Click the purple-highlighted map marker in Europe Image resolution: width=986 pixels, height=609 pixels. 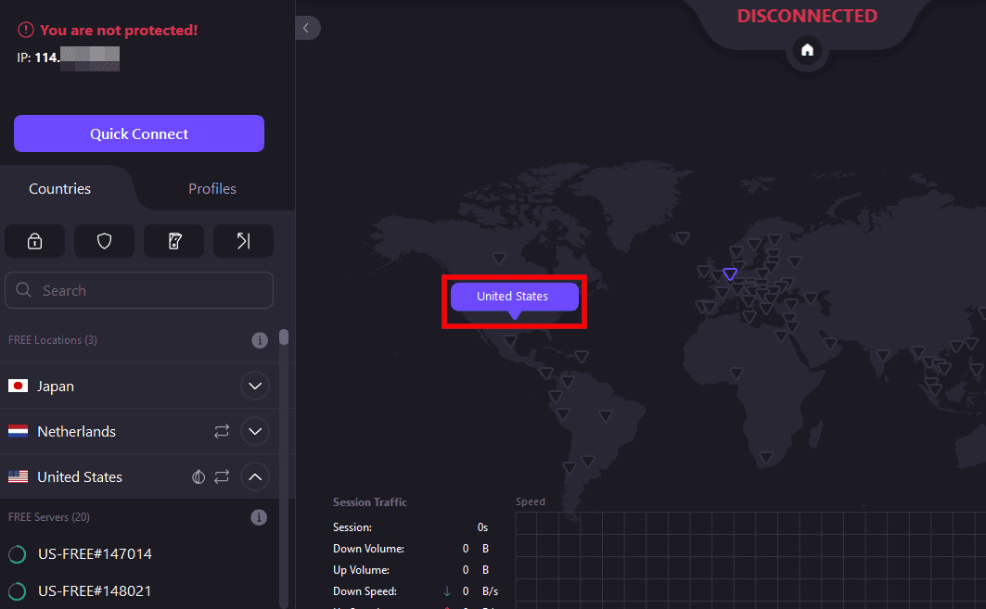730,274
